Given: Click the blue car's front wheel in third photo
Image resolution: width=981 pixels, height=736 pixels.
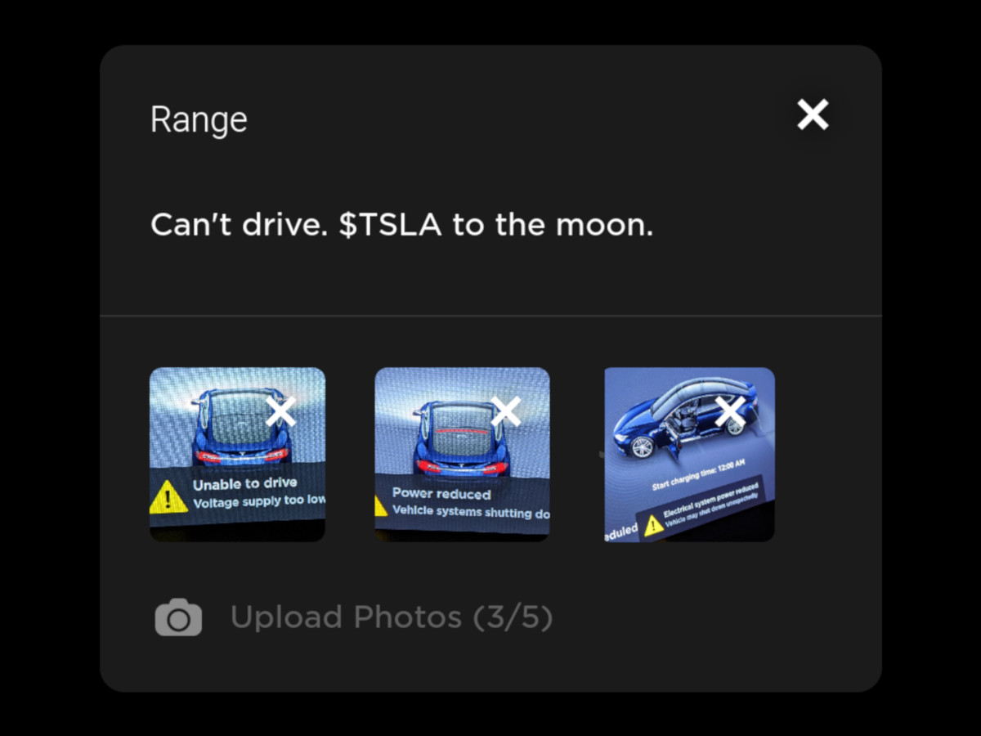Looking at the screenshot, I should pos(642,447).
